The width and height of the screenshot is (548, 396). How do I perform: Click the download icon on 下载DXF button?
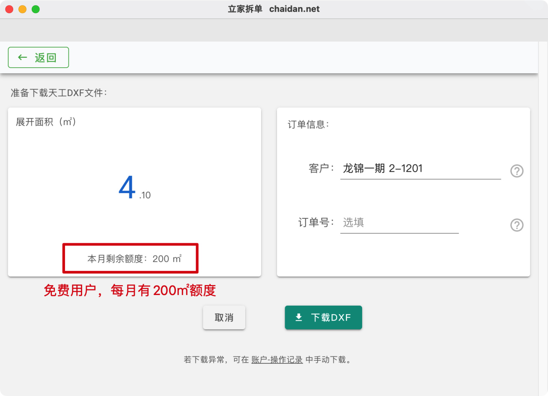(299, 317)
